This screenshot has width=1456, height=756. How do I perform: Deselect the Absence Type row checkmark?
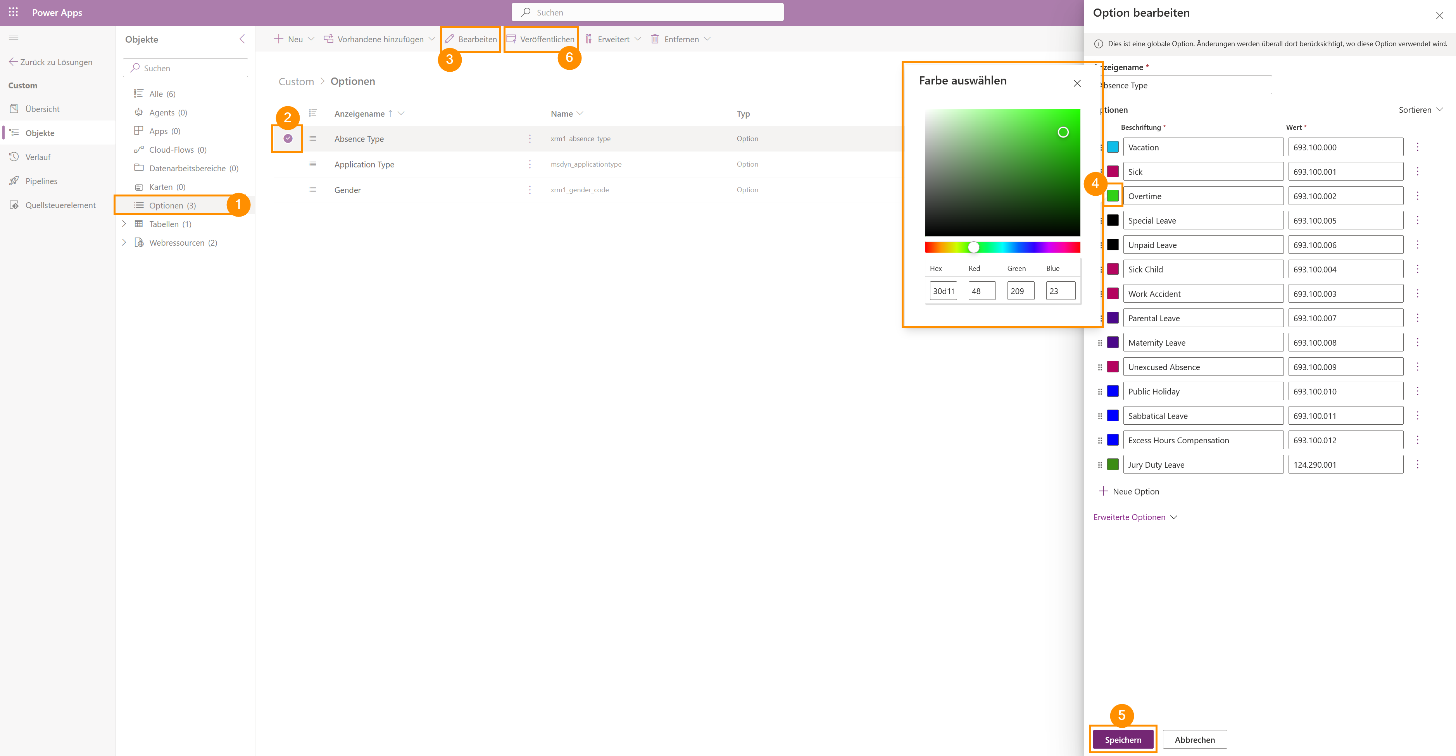[x=288, y=138]
